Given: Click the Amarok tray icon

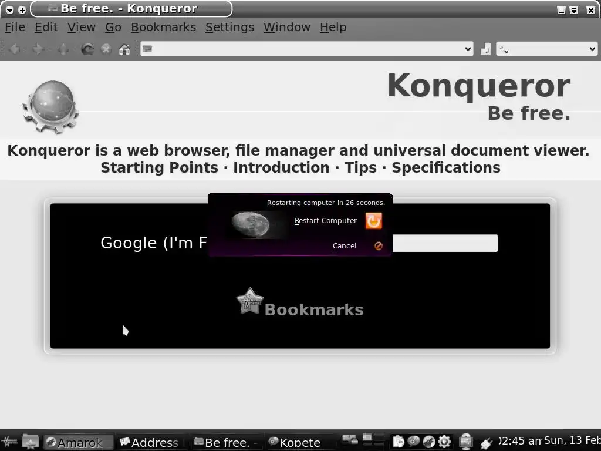Looking at the screenshot, I should pyautogui.click(x=429, y=442).
